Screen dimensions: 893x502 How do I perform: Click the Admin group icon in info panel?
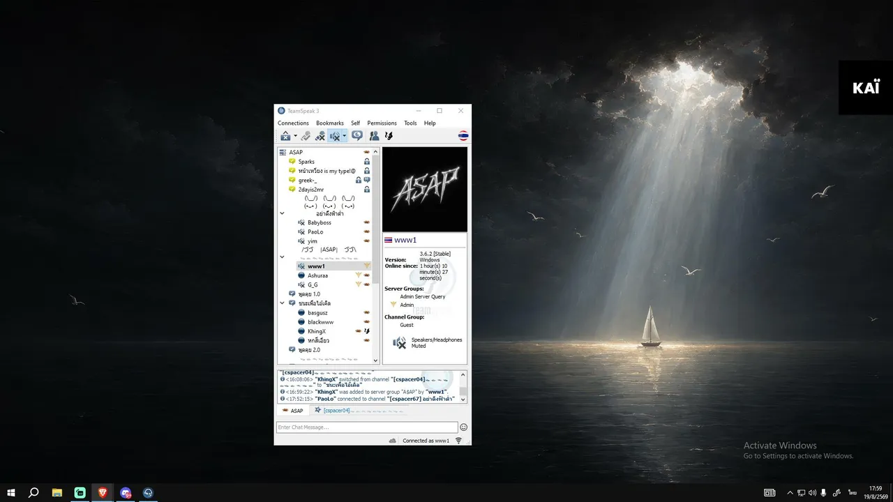coord(393,305)
